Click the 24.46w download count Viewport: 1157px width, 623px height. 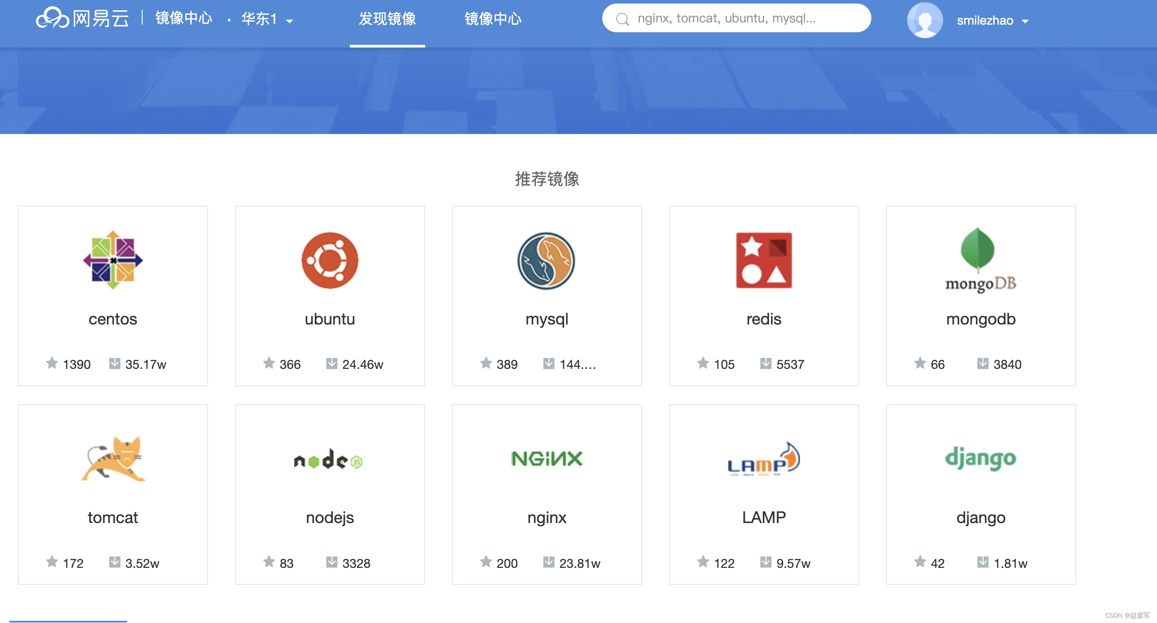pos(362,364)
